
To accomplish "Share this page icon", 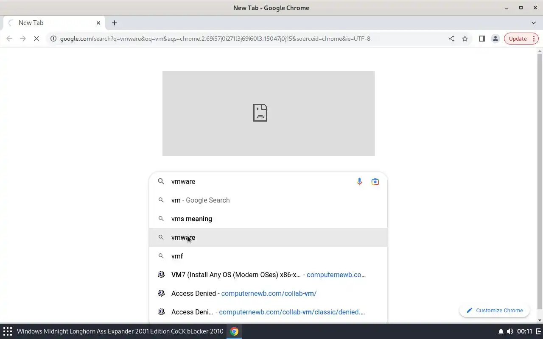I will click(x=451, y=39).
